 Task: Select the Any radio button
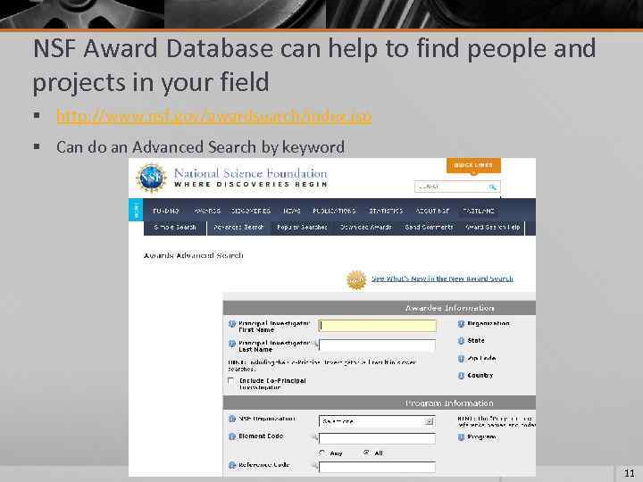(x=322, y=453)
